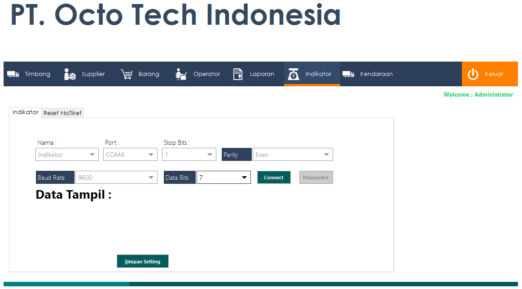Select the Indikator menu label

(318, 74)
